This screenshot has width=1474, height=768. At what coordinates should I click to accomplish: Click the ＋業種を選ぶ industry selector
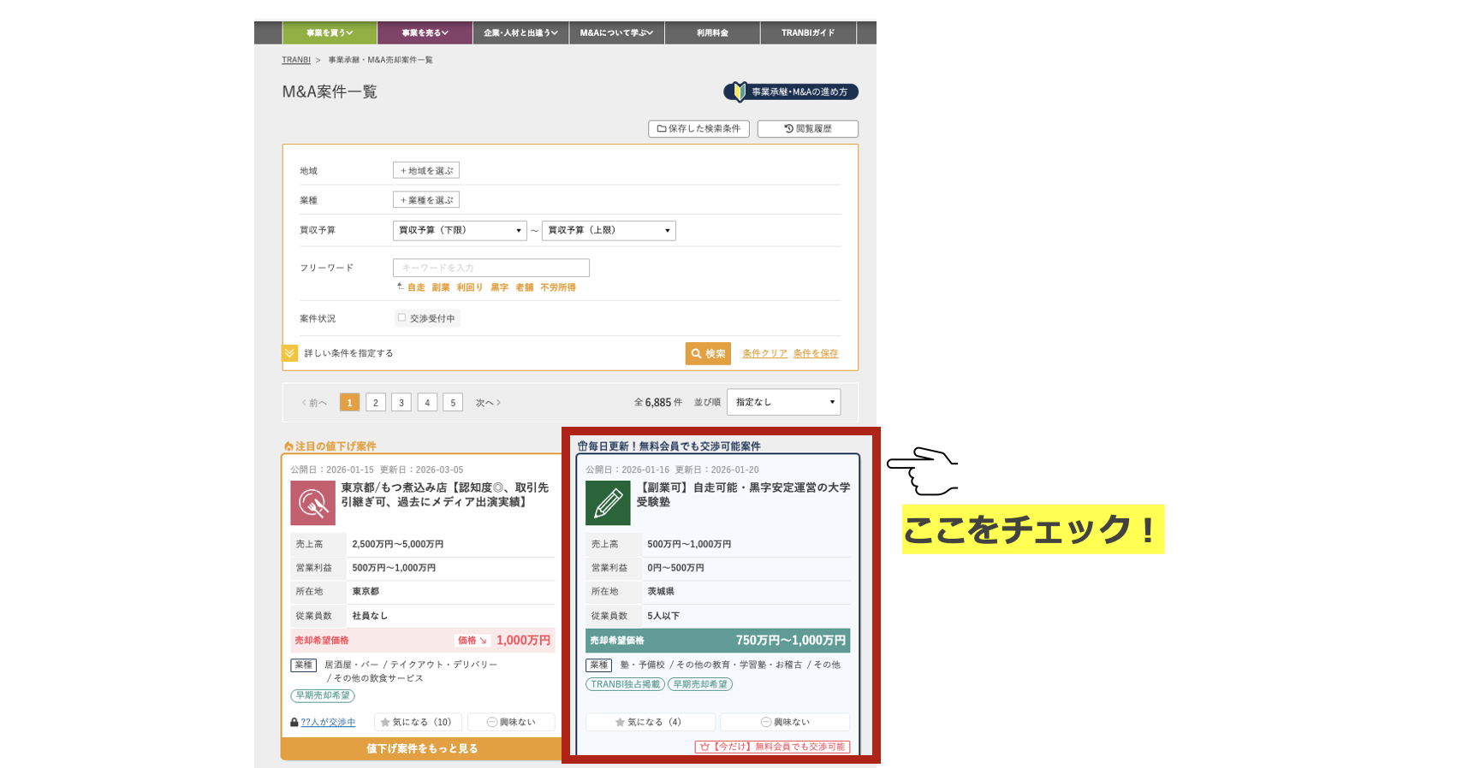[426, 199]
